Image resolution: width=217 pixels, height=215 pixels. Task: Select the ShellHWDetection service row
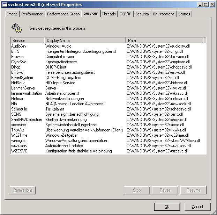[x=108, y=120]
